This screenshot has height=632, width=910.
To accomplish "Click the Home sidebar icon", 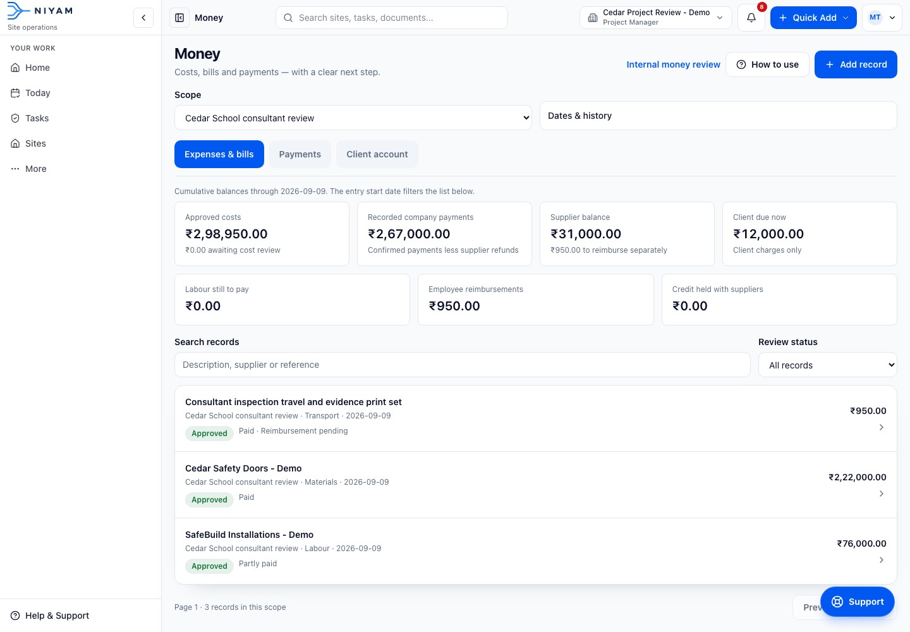I will click(16, 68).
